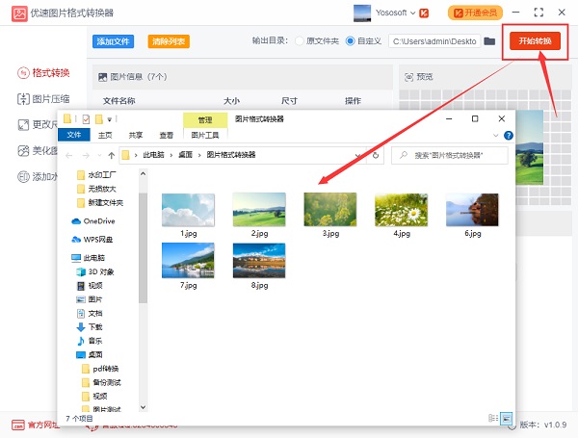Viewport: 578px width, 438px height.
Task: Click the 开始转换 button
Action: 535,41
